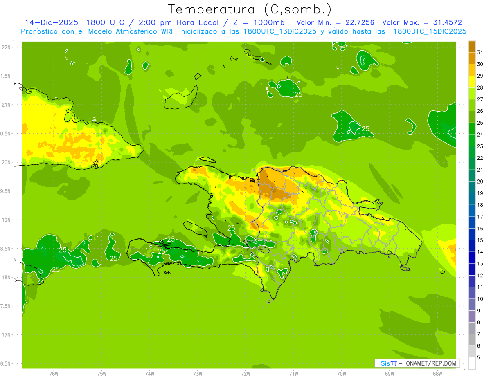Click the teal legend swatch labeled 19
The width and height of the screenshot is (491, 379).
[472, 187]
